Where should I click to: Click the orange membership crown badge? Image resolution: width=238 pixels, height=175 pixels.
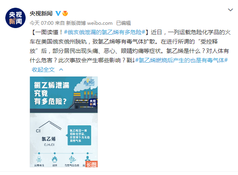[65, 13]
